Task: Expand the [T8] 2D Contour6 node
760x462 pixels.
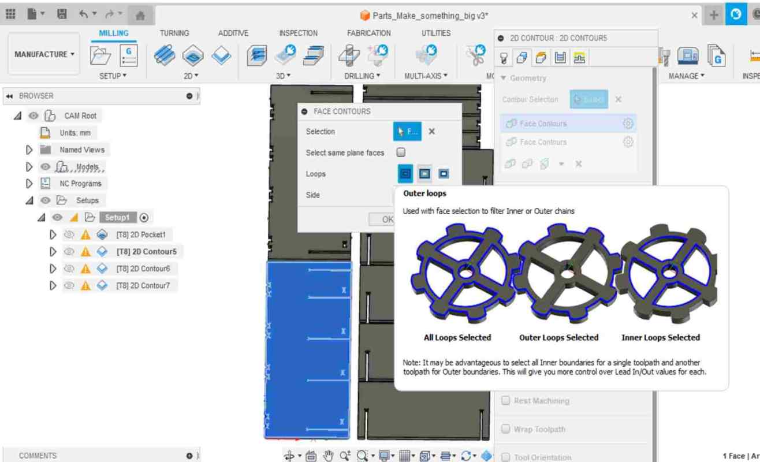Action: click(53, 269)
